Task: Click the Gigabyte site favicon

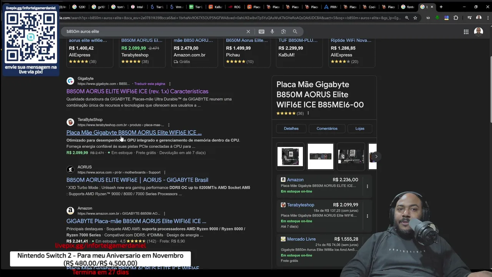Action: [70, 81]
